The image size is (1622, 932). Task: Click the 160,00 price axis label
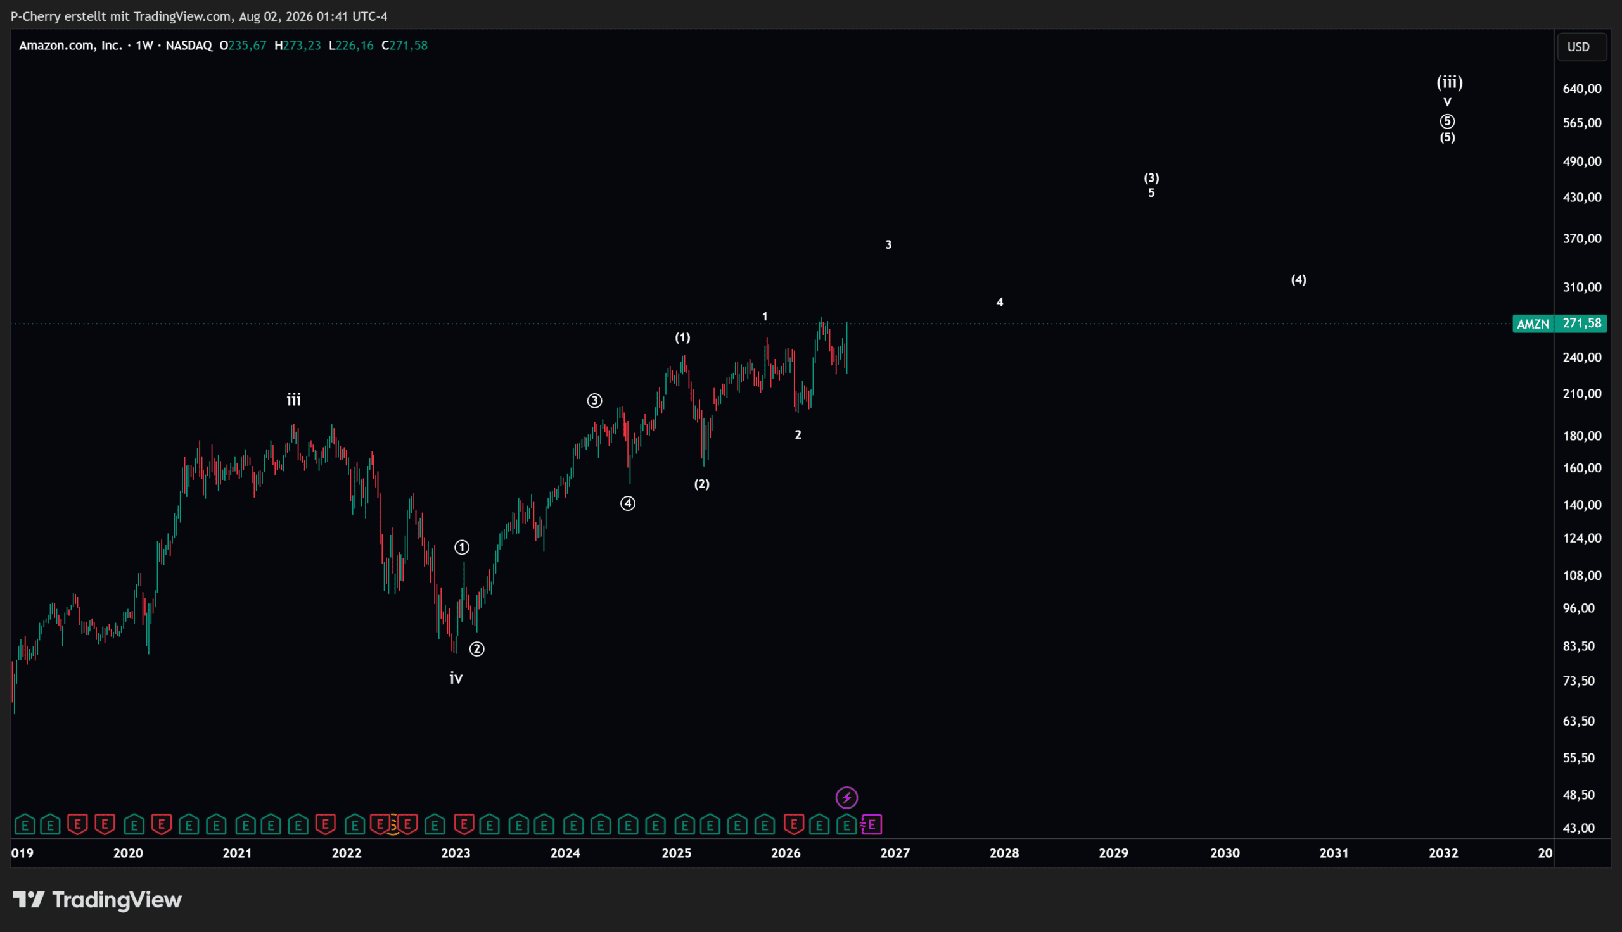point(1581,468)
